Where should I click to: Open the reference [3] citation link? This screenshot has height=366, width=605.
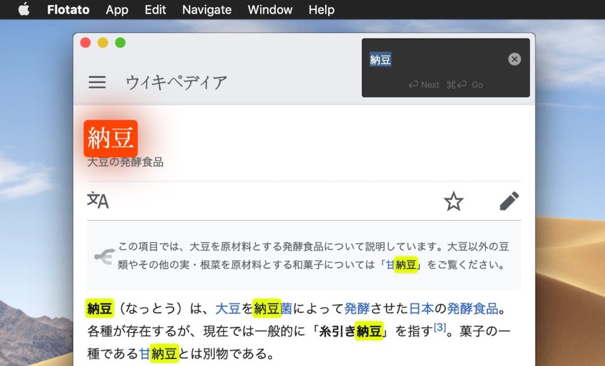point(440,328)
